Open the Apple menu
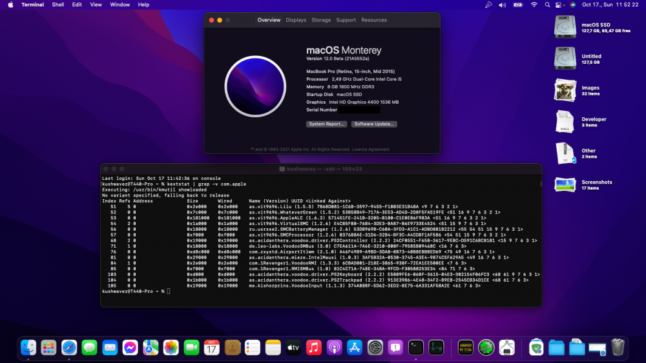 point(11,5)
